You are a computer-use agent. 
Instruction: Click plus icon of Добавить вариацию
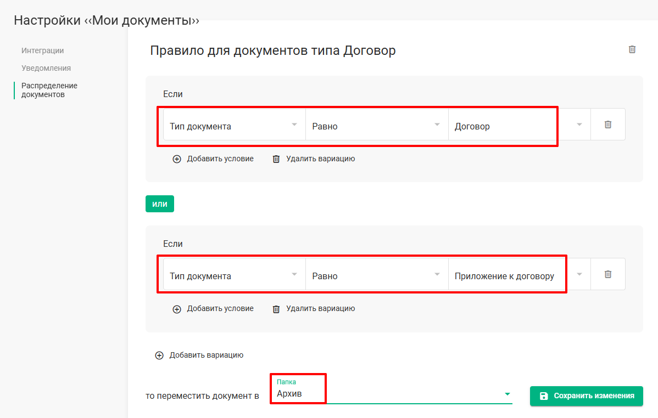[159, 355]
